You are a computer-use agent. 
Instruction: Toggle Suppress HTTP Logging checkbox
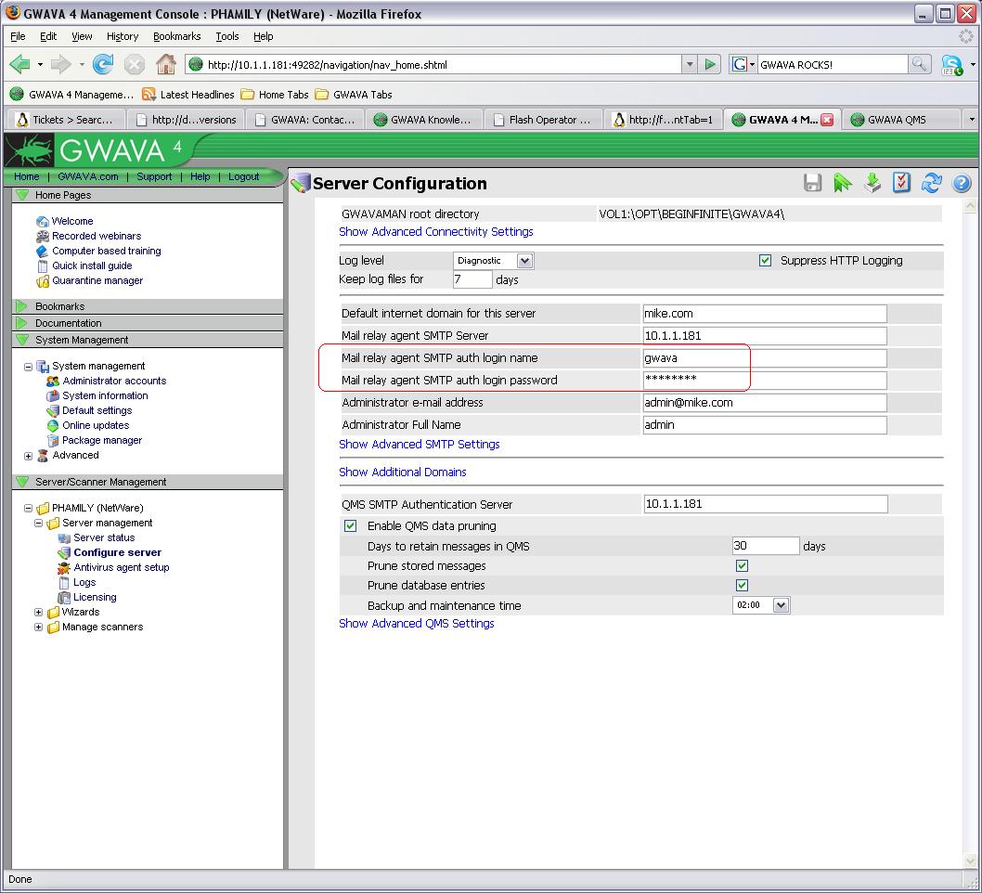[x=766, y=260]
